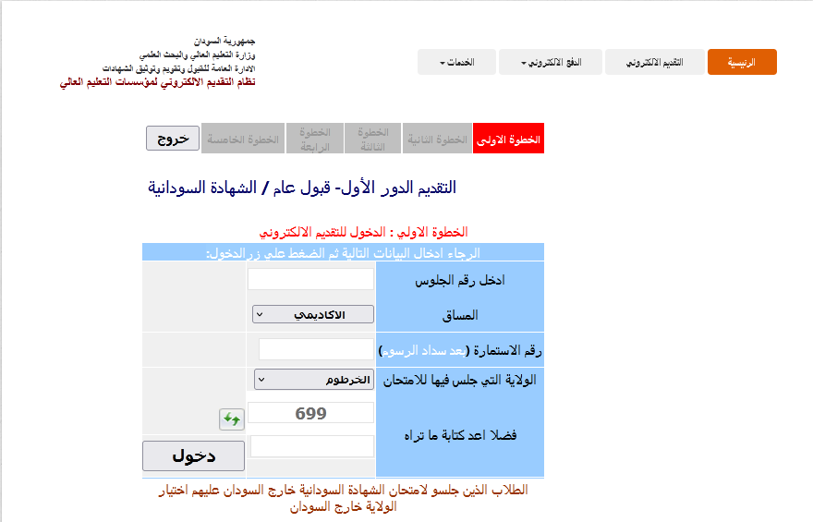Click the جمهورية السودان header line
Image resolution: width=813 pixels, height=522 pixels.
pos(224,41)
